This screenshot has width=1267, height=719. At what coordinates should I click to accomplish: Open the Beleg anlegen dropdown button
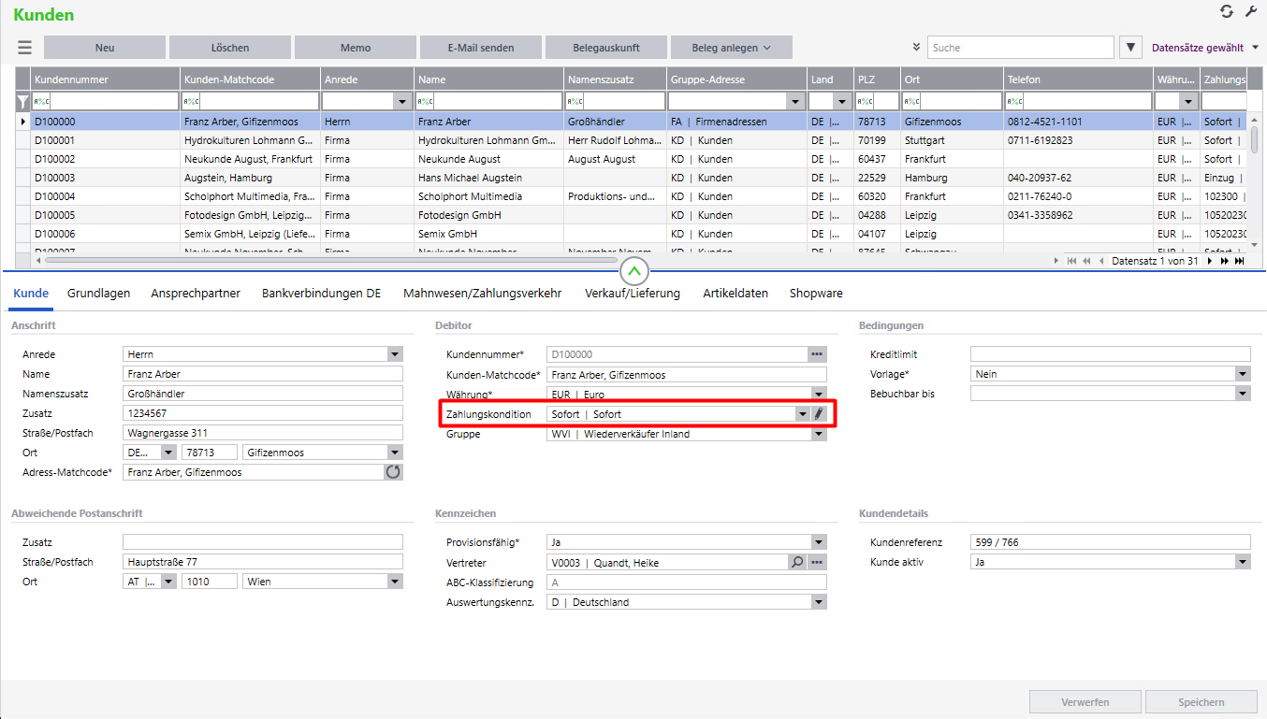732,48
